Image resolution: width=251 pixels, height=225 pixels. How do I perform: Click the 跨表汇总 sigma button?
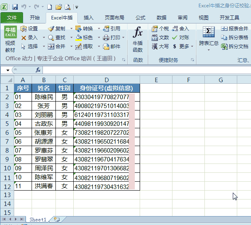click(208, 38)
